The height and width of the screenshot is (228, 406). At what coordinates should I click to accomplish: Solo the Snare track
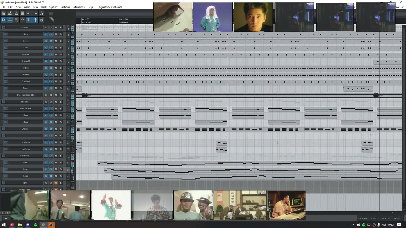(x=61, y=41)
